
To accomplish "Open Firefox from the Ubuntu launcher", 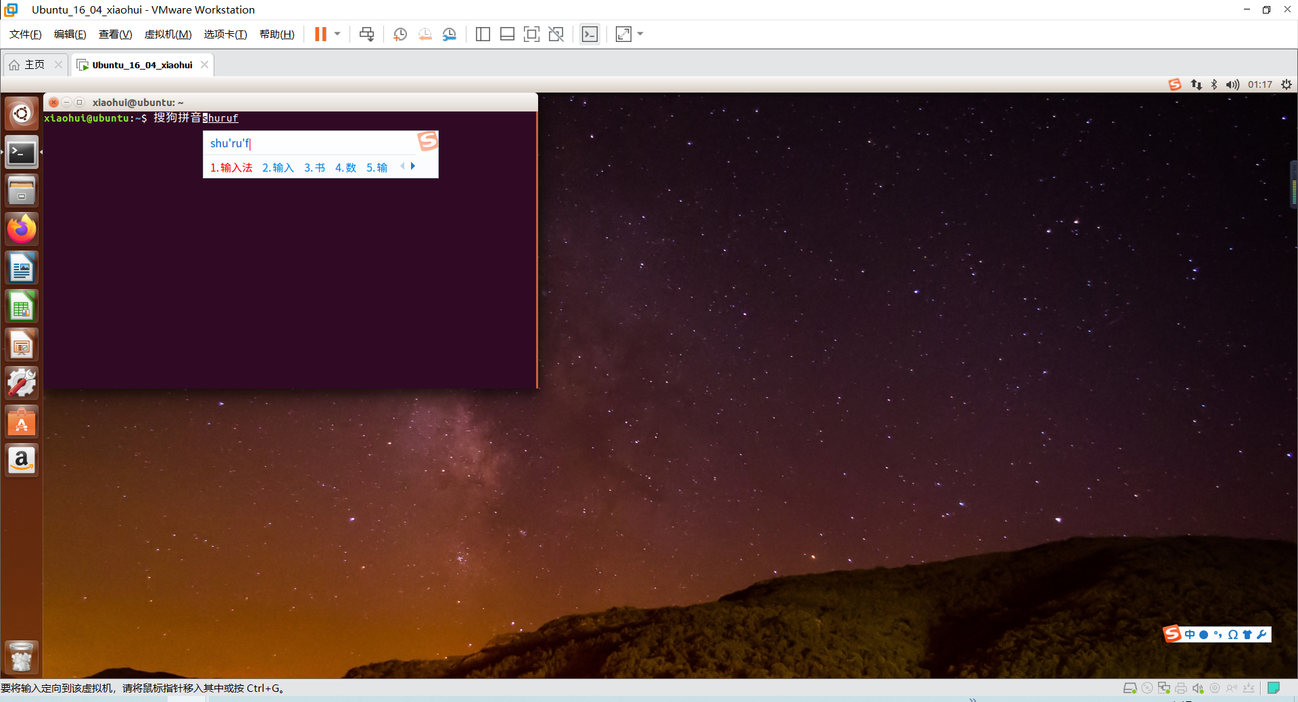I will click(21, 228).
